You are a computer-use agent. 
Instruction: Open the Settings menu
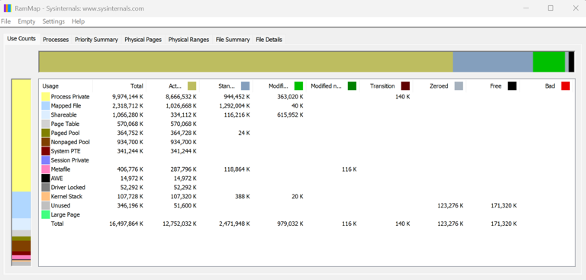[53, 21]
